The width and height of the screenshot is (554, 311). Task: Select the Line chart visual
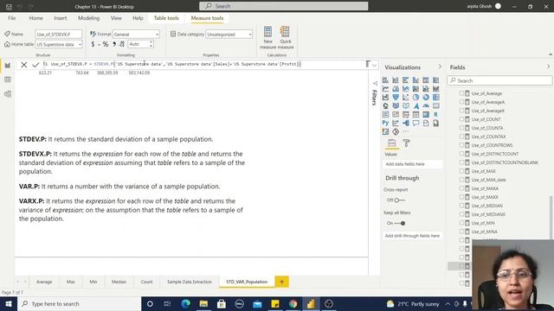[385, 89]
